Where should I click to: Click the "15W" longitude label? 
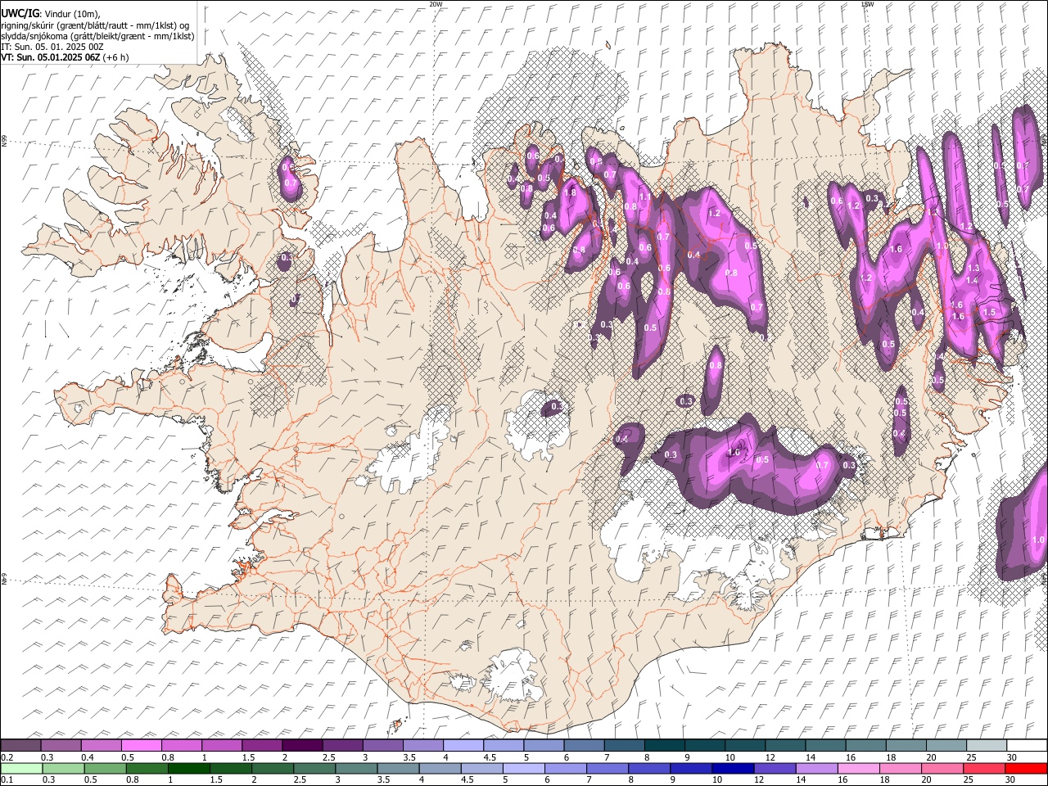[x=867, y=4]
